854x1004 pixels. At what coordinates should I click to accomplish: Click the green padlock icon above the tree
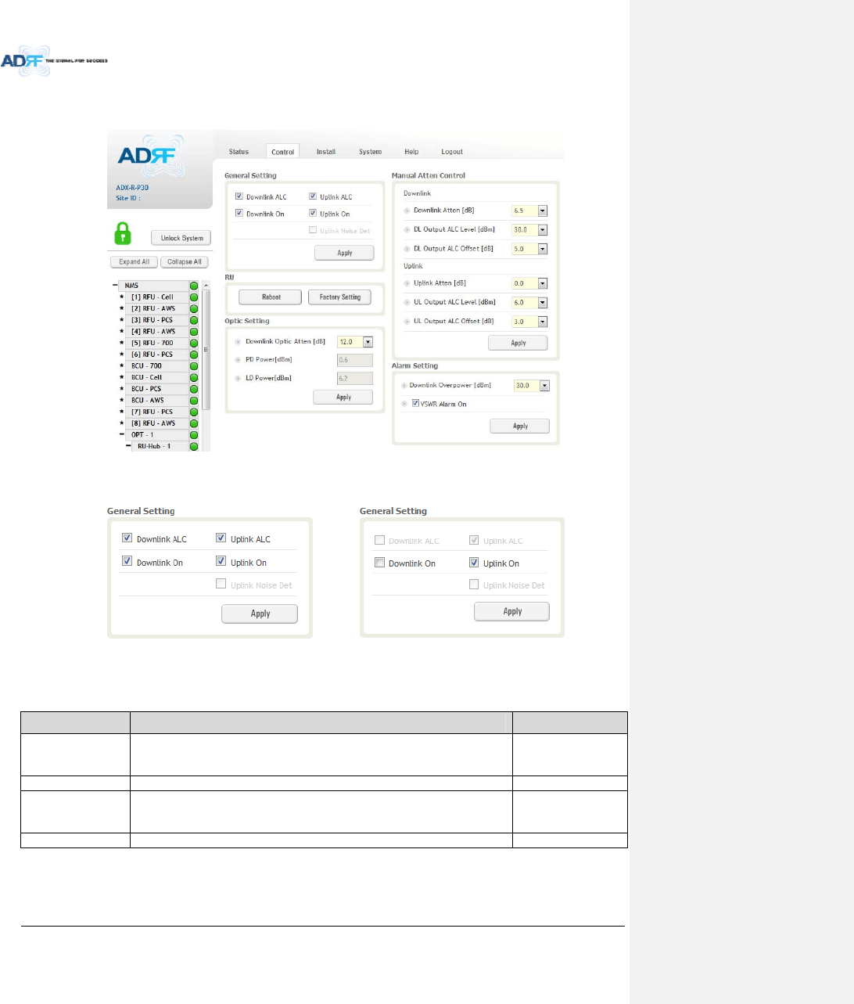[x=123, y=233]
